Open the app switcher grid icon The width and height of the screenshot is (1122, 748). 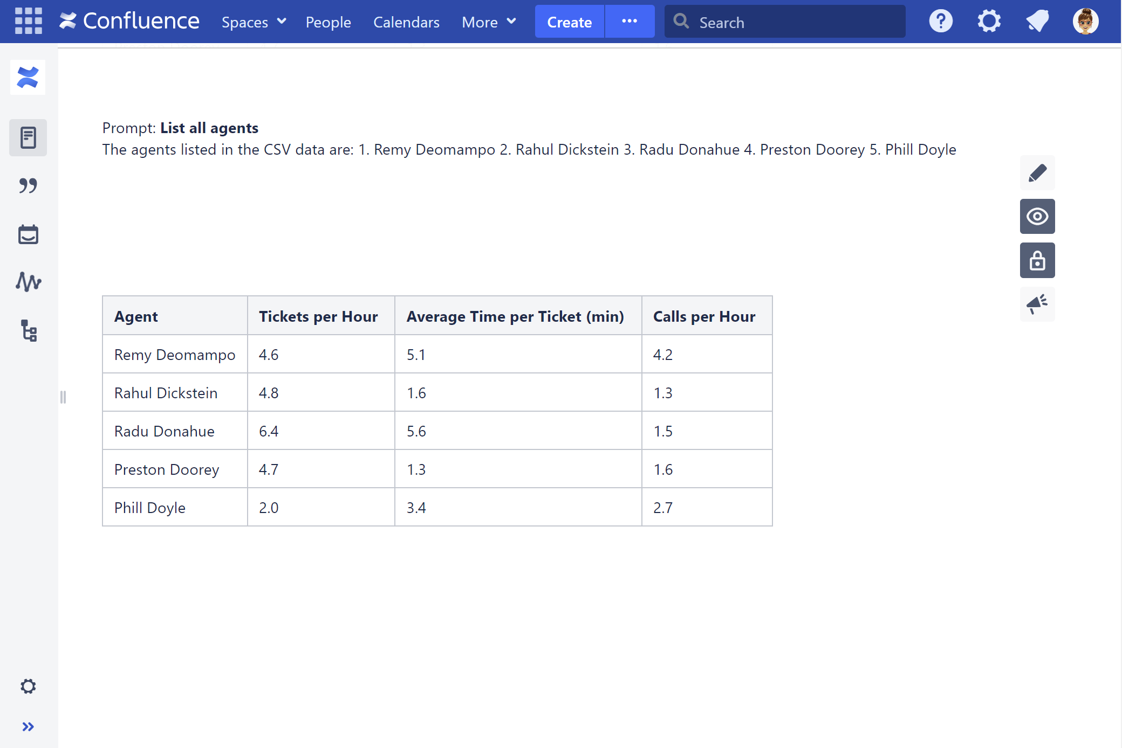click(x=28, y=22)
